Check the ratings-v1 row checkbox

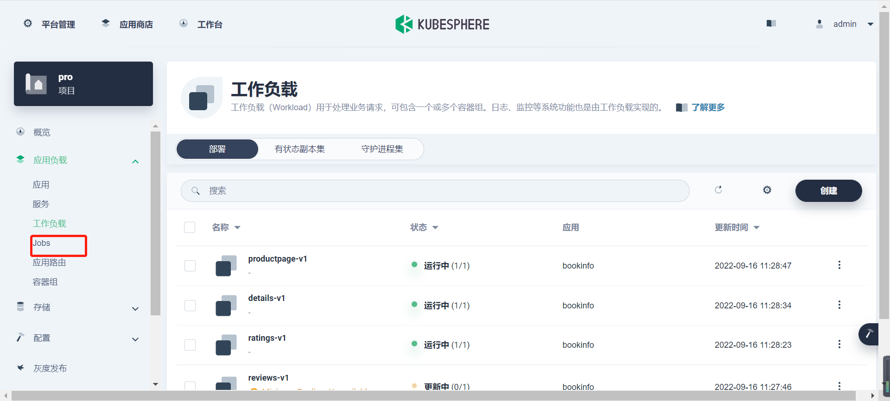pos(190,345)
